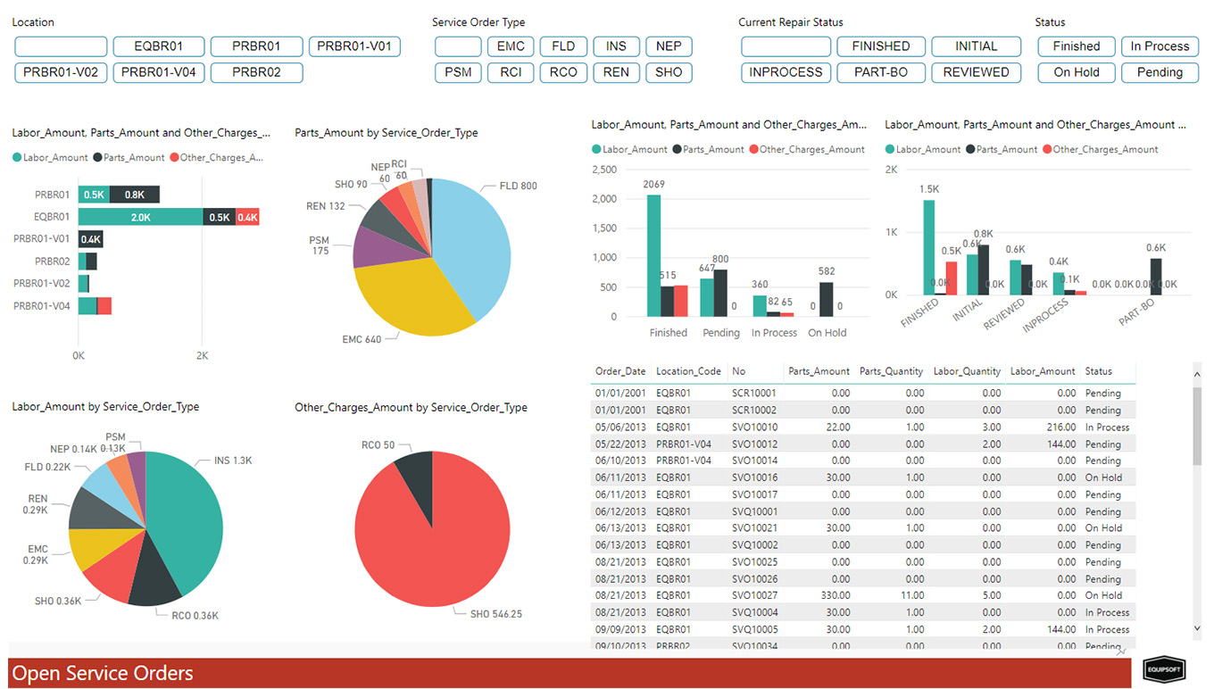This screenshot has width=1214, height=689.
Task: Sort the table by Parts_Amount column
Action: (x=818, y=371)
